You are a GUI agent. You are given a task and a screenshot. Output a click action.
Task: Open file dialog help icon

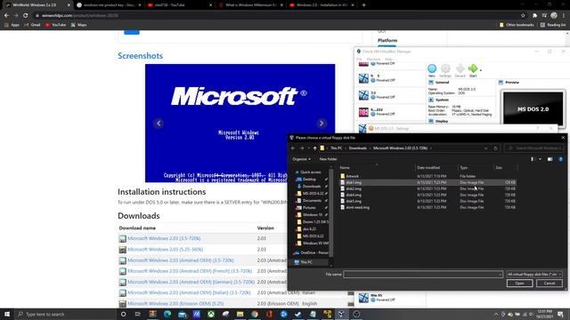tap(560, 159)
